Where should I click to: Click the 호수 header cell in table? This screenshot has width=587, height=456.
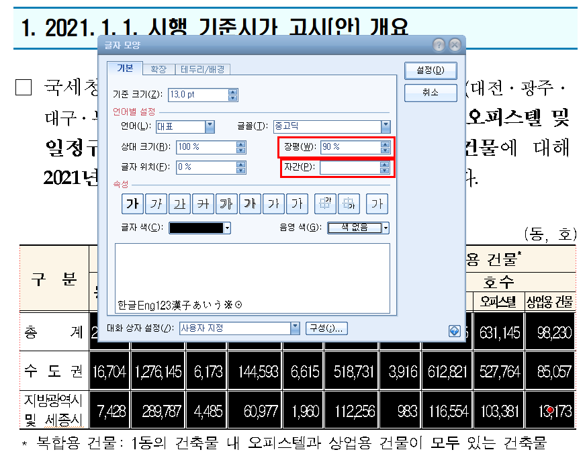click(x=498, y=282)
